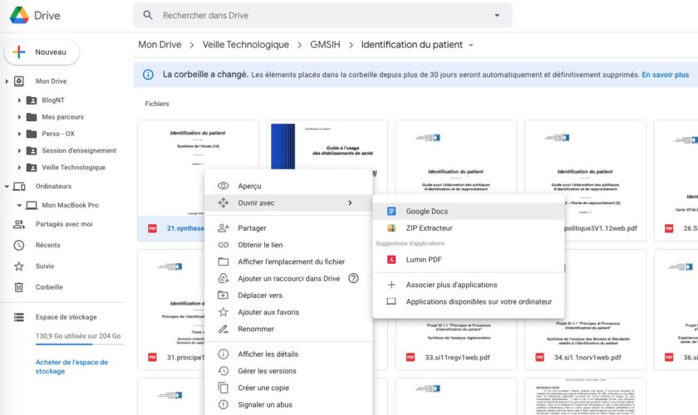Open Identification du patient breadcrumb dropdown

pyautogui.click(x=471, y=45)
